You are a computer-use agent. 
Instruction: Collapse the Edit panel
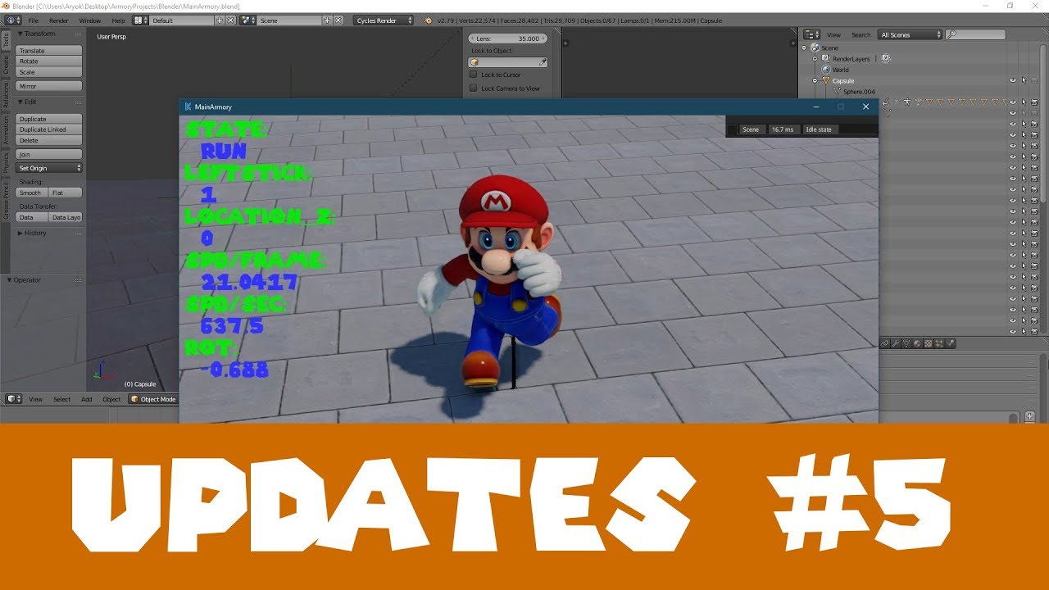(20, 102)
